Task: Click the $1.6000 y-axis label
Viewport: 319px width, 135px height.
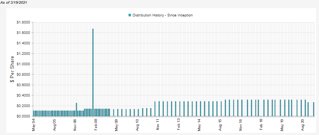Action: coord(24,33)
